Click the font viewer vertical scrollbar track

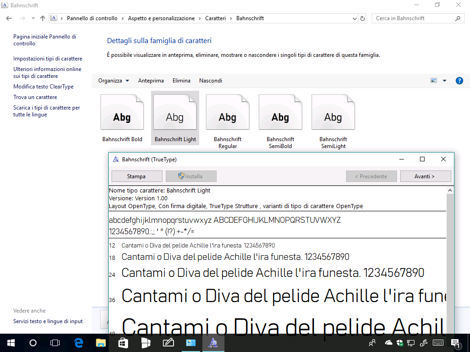coord(450,264)
